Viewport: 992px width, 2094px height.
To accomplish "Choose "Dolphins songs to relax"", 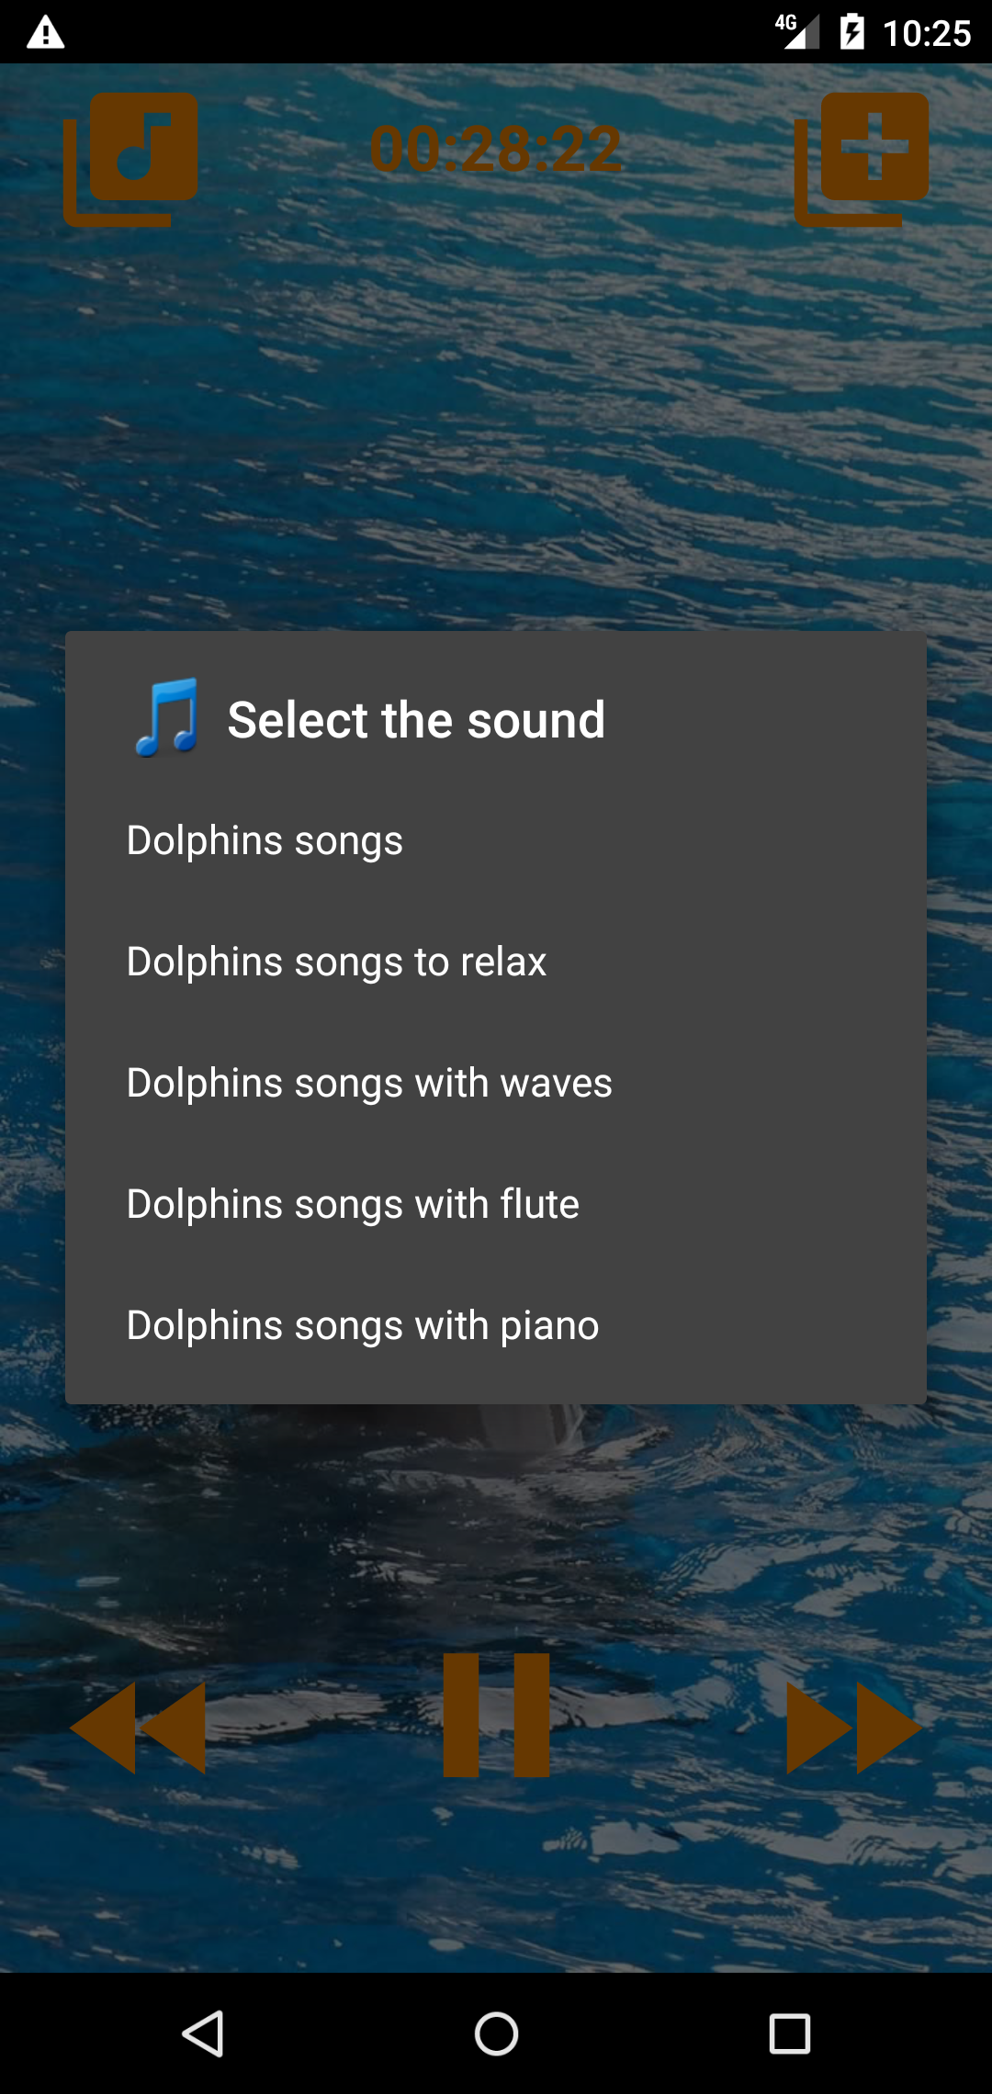I will (x=336, y=962).
